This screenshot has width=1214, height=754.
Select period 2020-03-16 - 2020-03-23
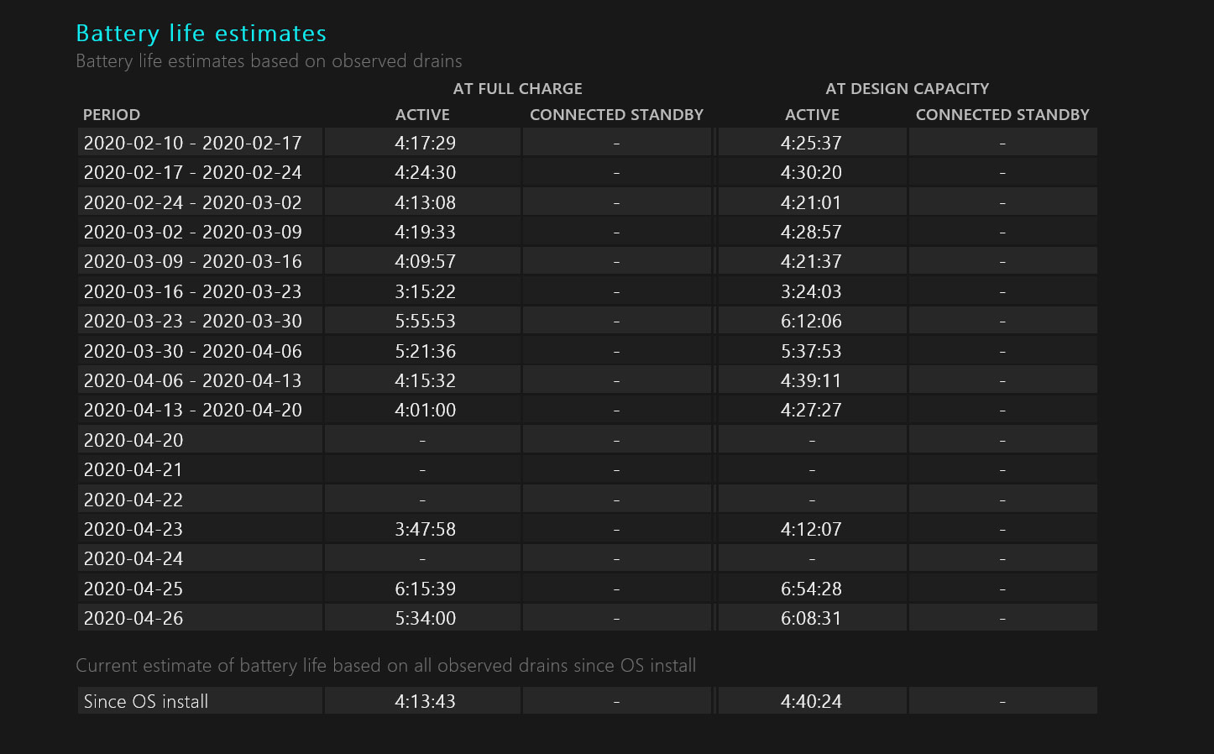[192, 291]
